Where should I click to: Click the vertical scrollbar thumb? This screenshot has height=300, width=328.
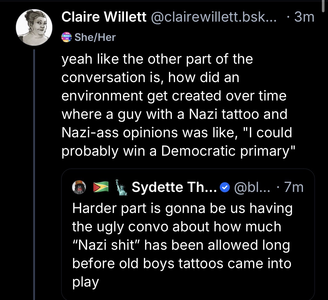pyautogui.click(x=323, y=6)
